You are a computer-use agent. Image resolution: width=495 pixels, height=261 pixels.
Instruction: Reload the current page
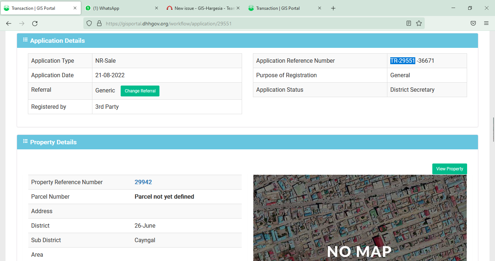(35, 23)
